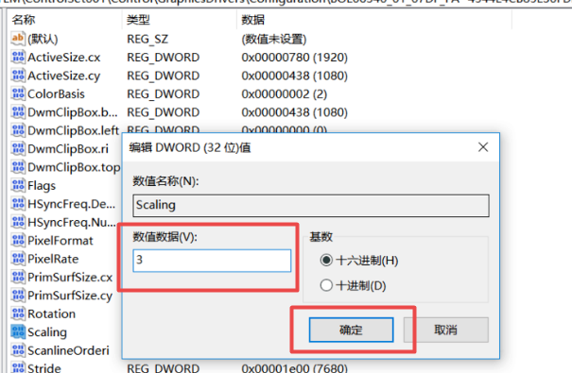Click the 数值名称(N) Scaling name field
This screenshot has height=373, width=572.
311,206
